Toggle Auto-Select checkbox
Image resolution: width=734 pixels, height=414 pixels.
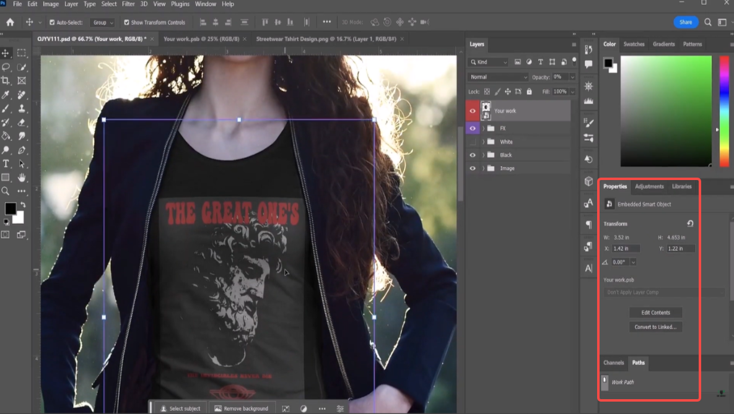pos(52,22)
